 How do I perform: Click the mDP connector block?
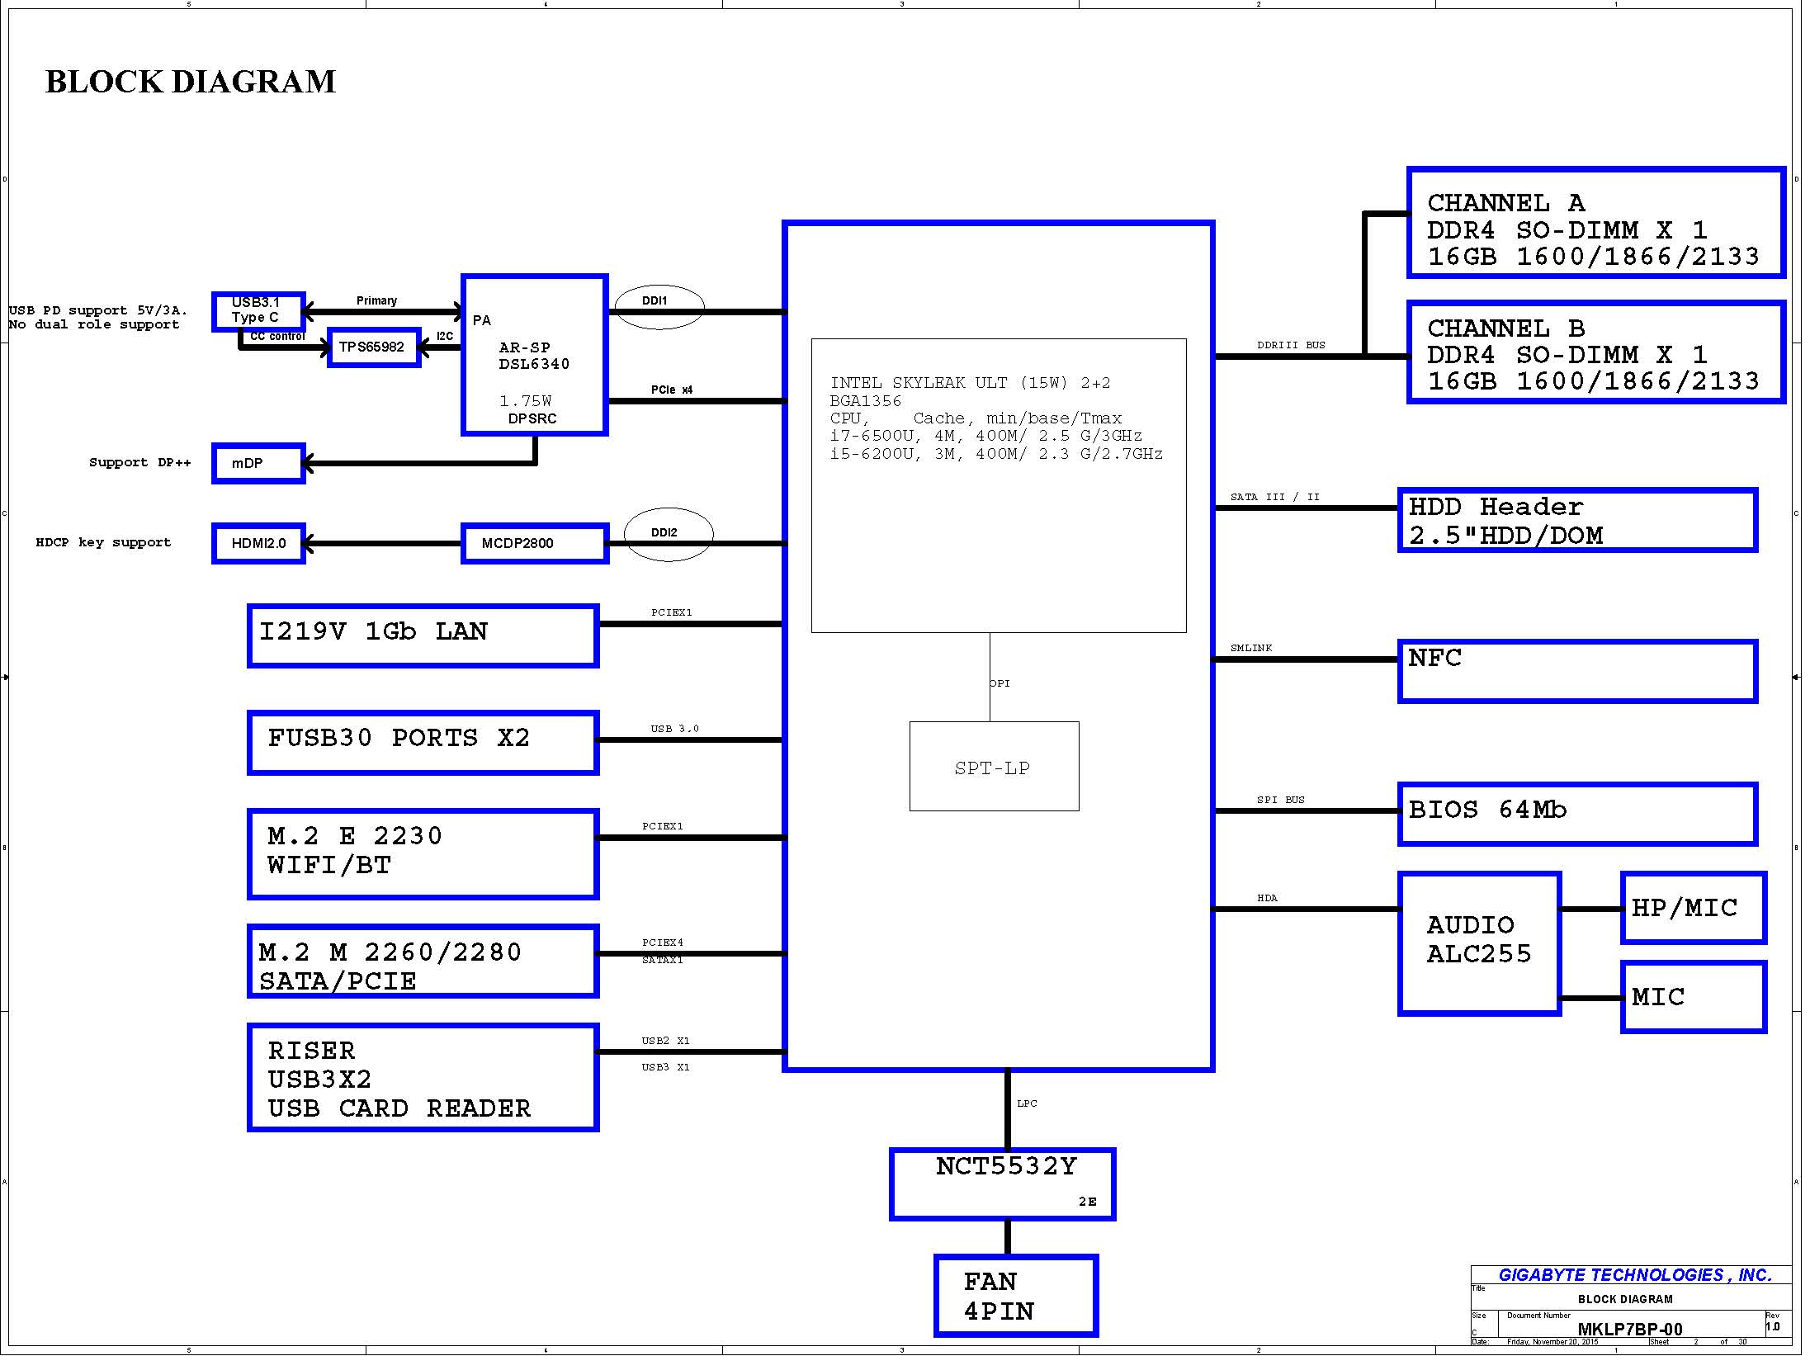tap(258, 463)
